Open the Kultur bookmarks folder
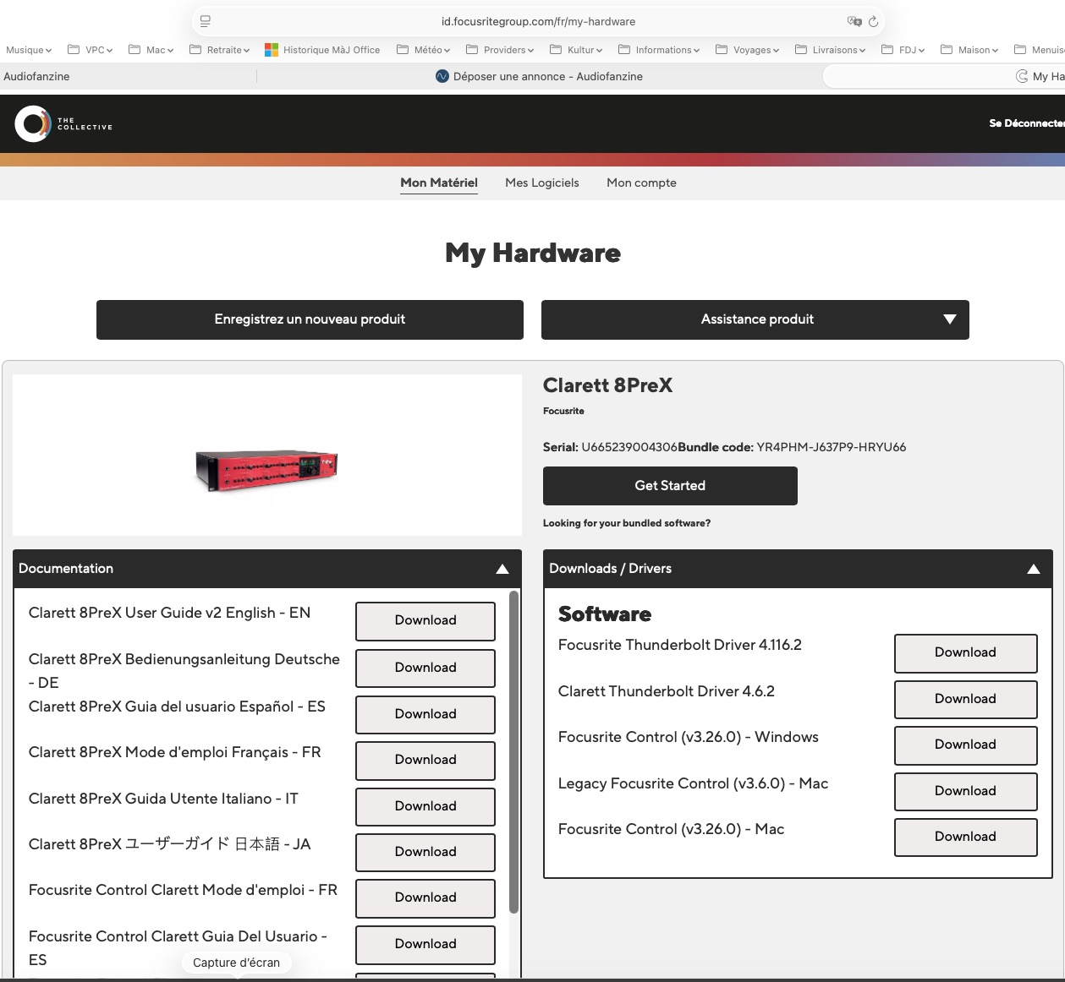 click(576, 50)
